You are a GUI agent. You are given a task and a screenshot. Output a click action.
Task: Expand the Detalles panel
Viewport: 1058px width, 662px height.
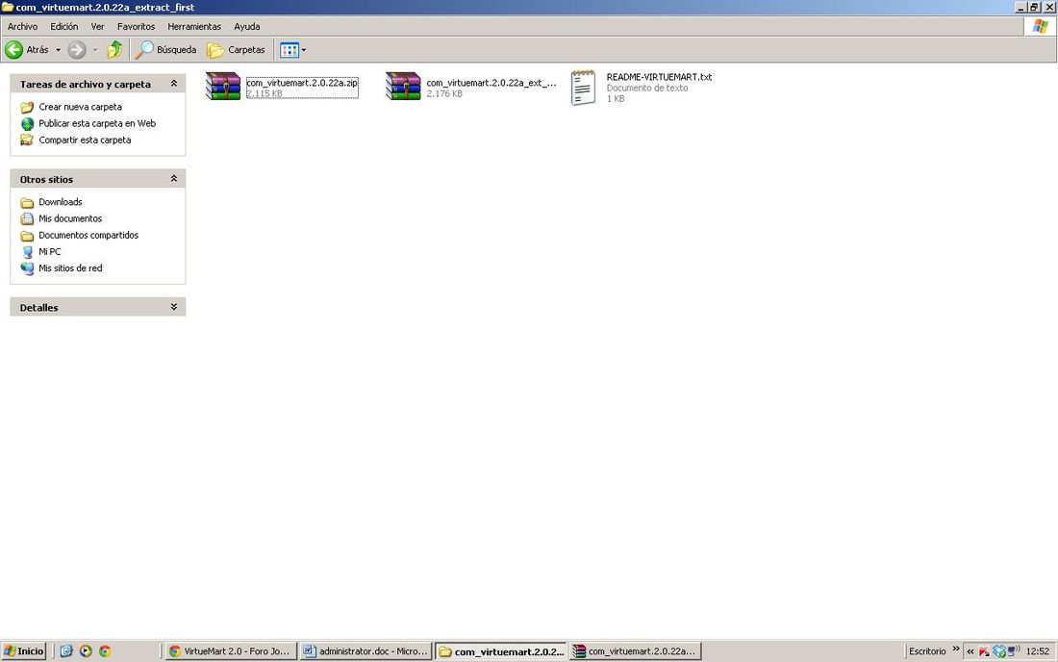click(173, 307)
